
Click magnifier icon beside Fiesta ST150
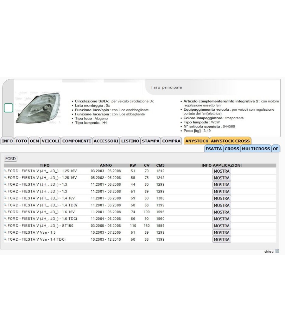pyautogui.click(x=5, y=225)
